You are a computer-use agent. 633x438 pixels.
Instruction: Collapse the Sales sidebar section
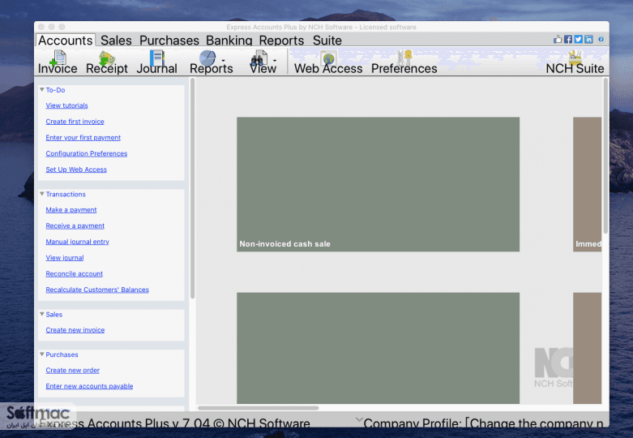pyautogui.click(x=42, y=314)
